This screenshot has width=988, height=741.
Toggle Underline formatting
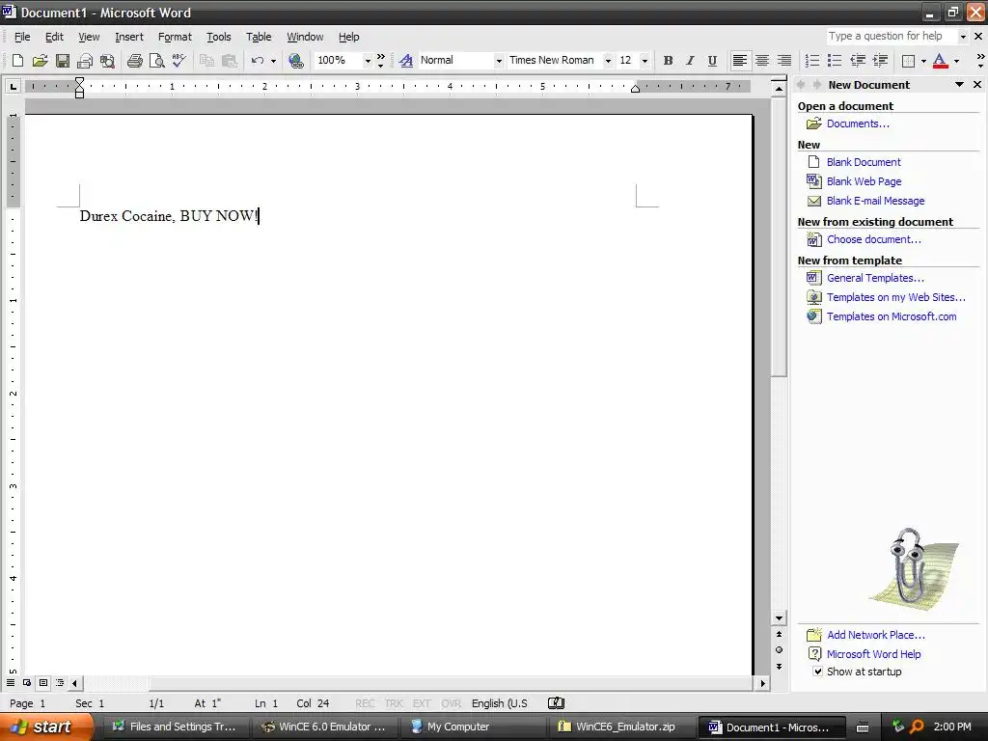coord(712,61)
